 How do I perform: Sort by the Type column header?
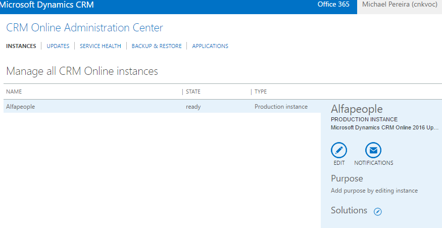coord(261,92)
